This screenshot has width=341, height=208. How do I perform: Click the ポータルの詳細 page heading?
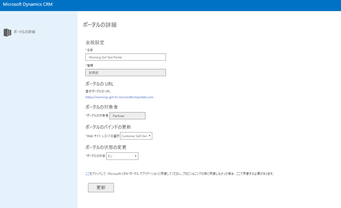pyautogui.click(x=100, y=25)
